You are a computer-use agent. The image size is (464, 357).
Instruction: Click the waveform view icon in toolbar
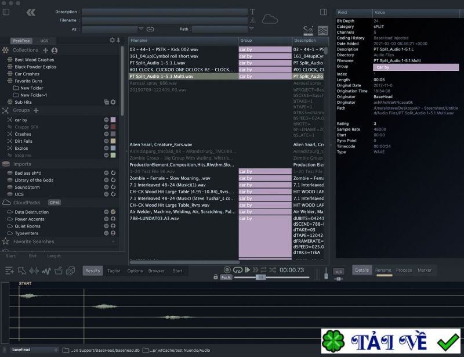[x=34, y=271]
